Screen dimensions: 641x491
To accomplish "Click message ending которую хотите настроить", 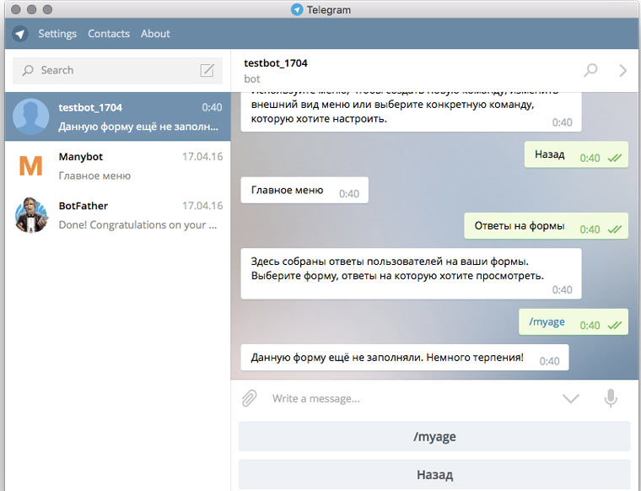I will click(411, 111).
